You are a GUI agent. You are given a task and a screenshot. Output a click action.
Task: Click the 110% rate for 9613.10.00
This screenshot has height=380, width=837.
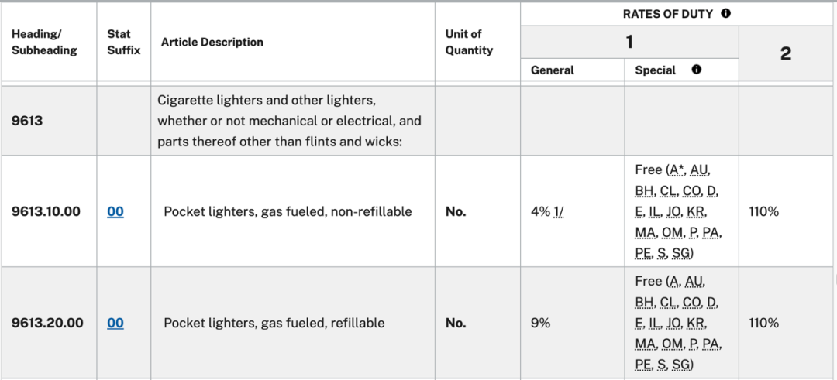click(x=764, y=211)
